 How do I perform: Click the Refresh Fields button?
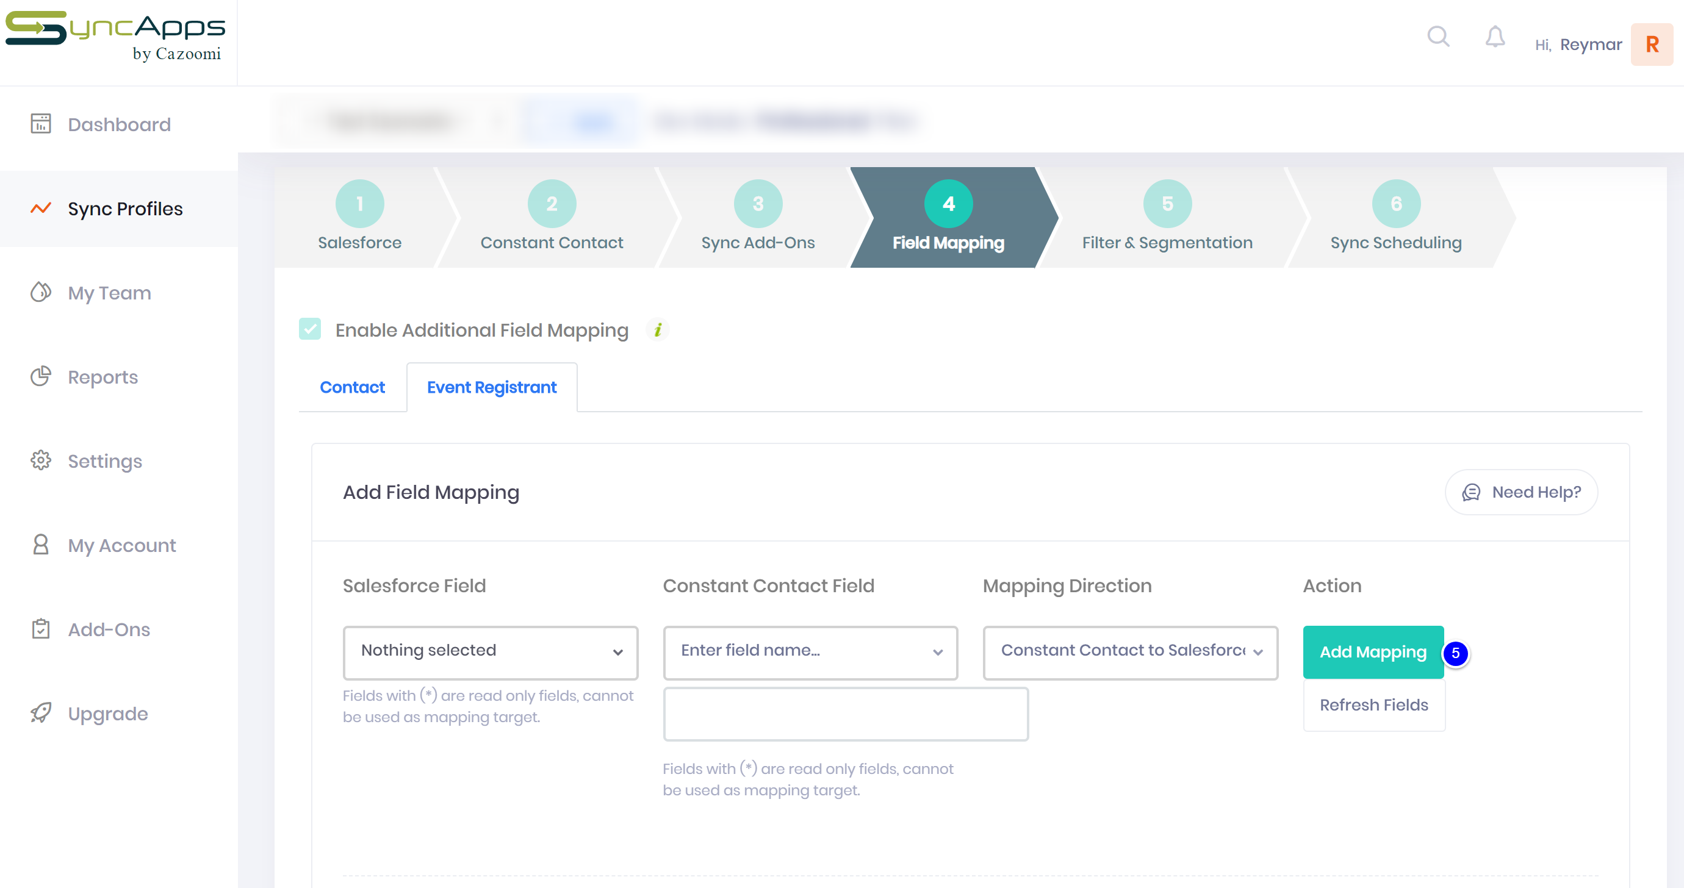1373,705
